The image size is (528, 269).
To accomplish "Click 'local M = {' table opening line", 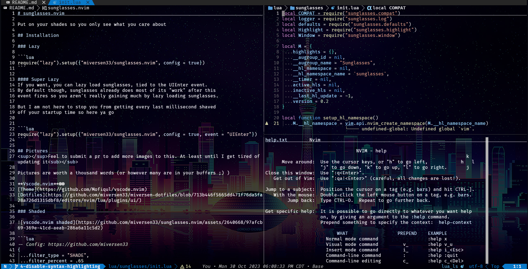I will [297, 46].
